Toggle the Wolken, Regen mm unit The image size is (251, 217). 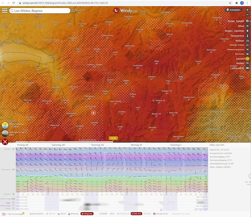pos(13,199)
